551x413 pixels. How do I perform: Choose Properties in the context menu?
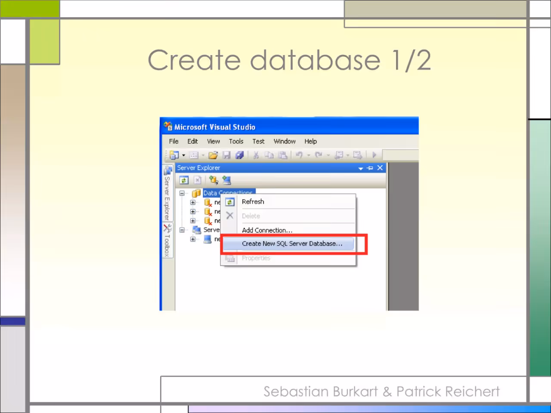coord(288,258)
